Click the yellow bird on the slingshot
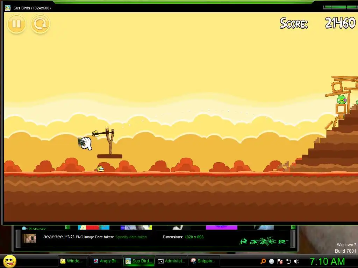This screenshot has height=268, width=358. tap(96, 133)
